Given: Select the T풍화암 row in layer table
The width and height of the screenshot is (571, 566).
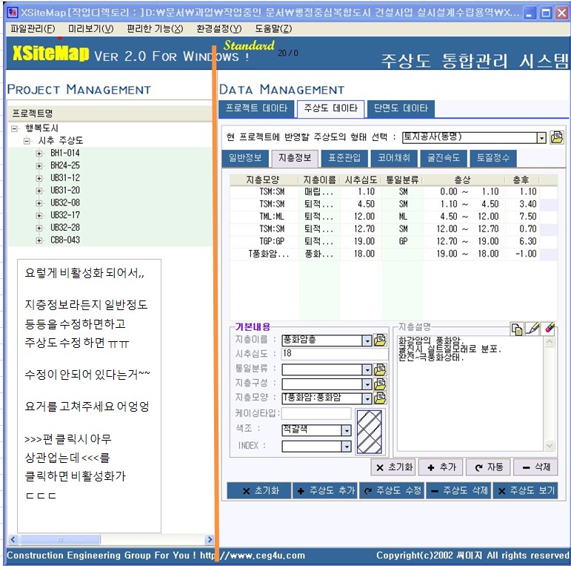Looking at the screenshot, I should coord(393,254).
